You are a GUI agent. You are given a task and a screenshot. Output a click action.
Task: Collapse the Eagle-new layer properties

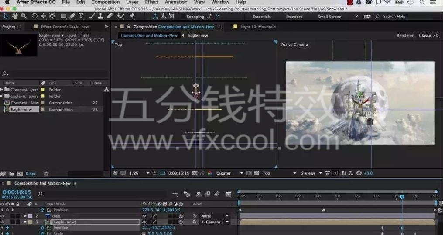click(x=25, y=222)
